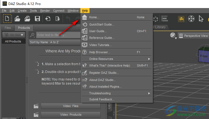
Task: Choose What's This? (Interactive Help)
Action: [117, 66]
